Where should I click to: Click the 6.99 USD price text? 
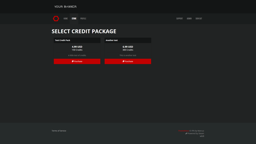pos(128,47)
